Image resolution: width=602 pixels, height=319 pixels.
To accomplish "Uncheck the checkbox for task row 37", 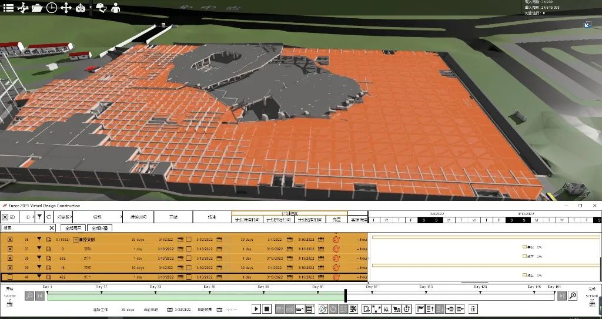I will (10, 249).
